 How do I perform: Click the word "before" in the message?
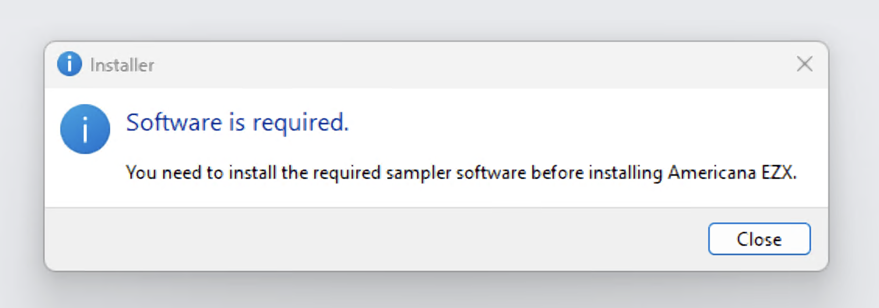coord(557,173)
